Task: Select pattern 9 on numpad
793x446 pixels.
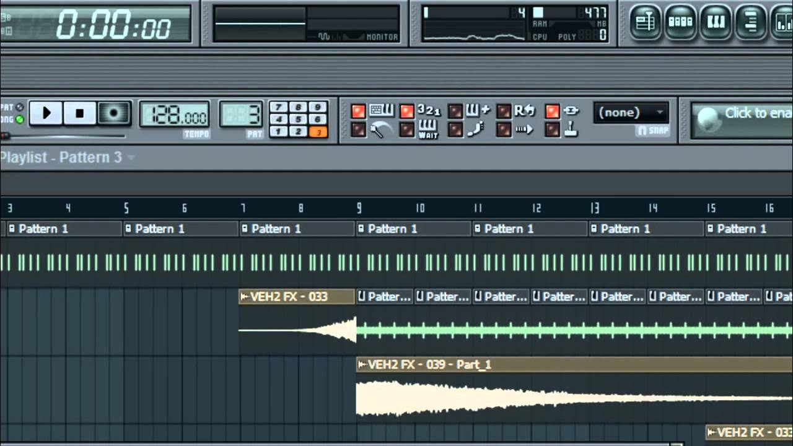Action: click(x=318, y=107)
